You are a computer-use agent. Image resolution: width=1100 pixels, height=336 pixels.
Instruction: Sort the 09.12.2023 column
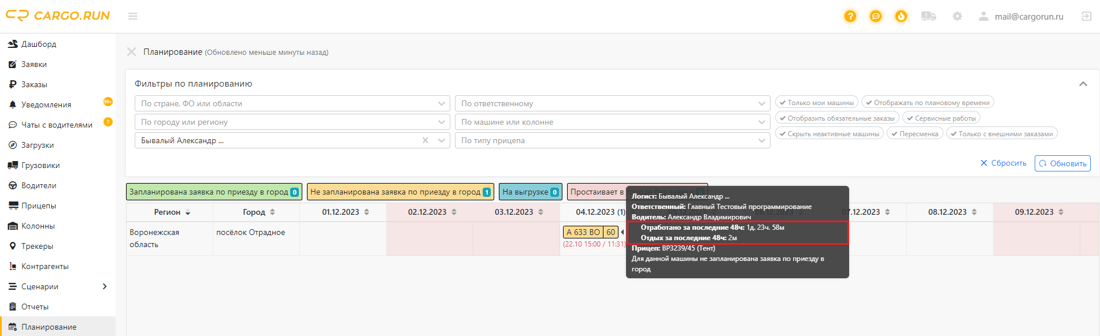[1061, 212]
